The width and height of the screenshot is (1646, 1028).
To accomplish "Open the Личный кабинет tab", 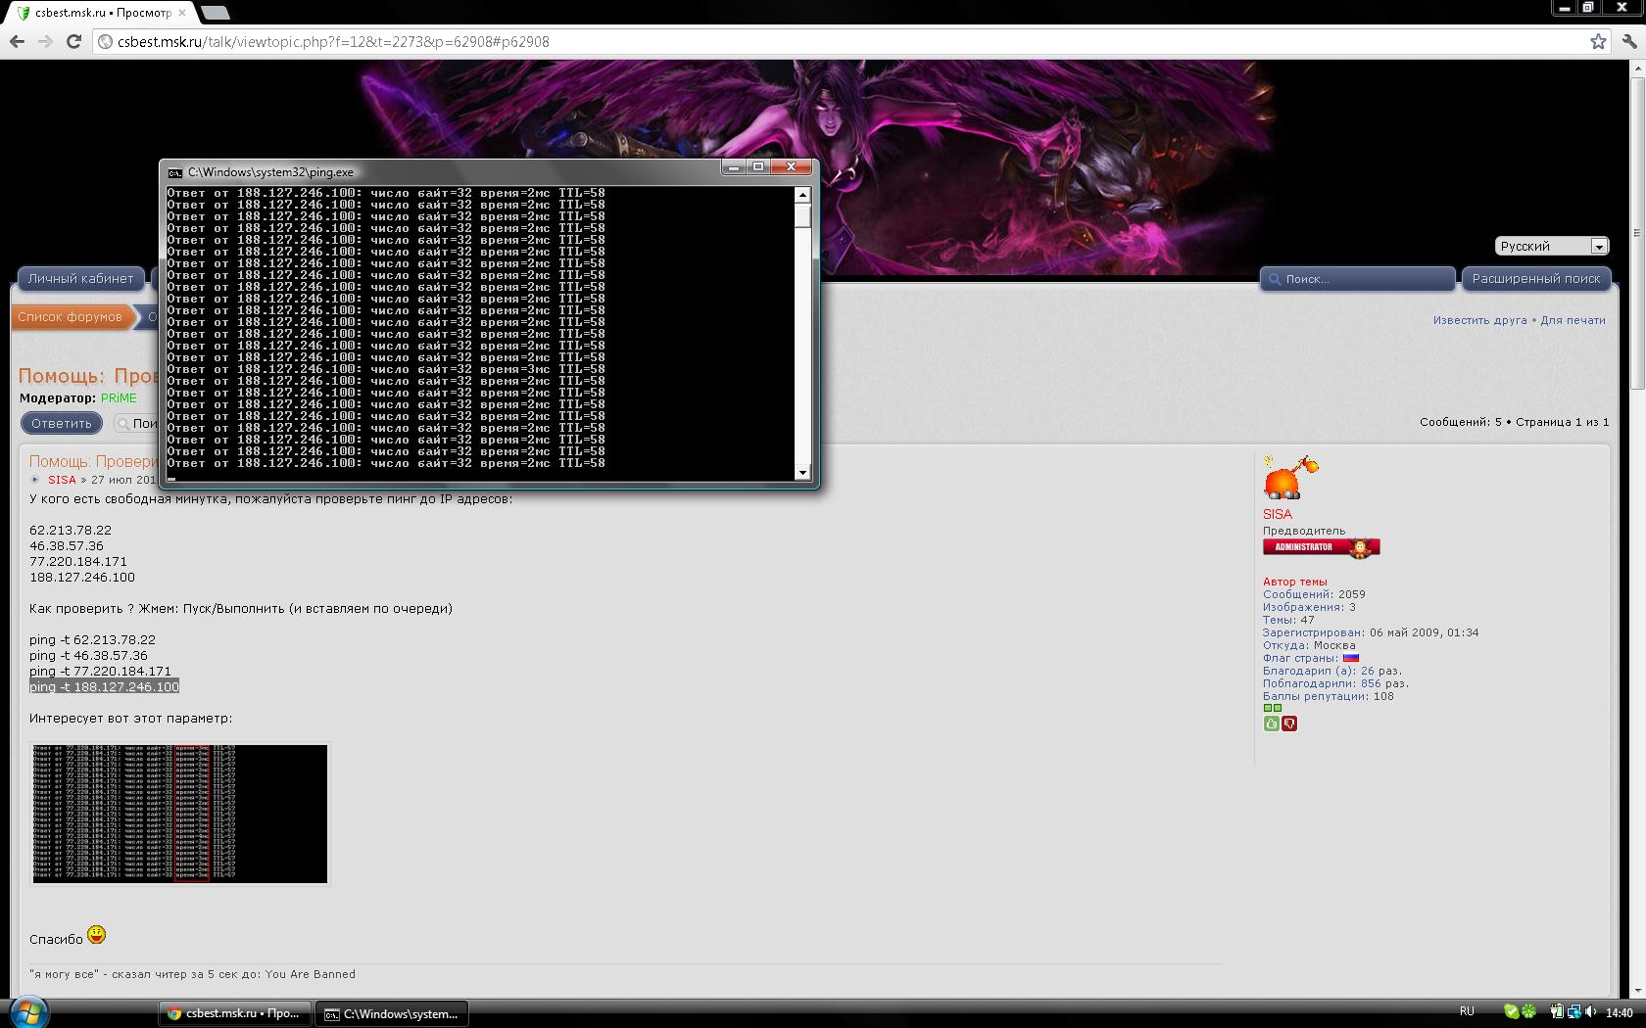I will [80, 279].
